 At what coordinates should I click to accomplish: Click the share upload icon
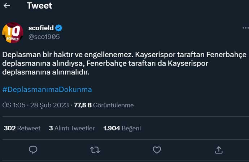click(x=218, y=149)
